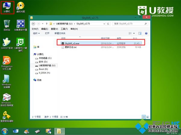Open Windows 启动引导修复 desktop icon
This screenshot has height=135, width=181.
(x=7, y=100)
